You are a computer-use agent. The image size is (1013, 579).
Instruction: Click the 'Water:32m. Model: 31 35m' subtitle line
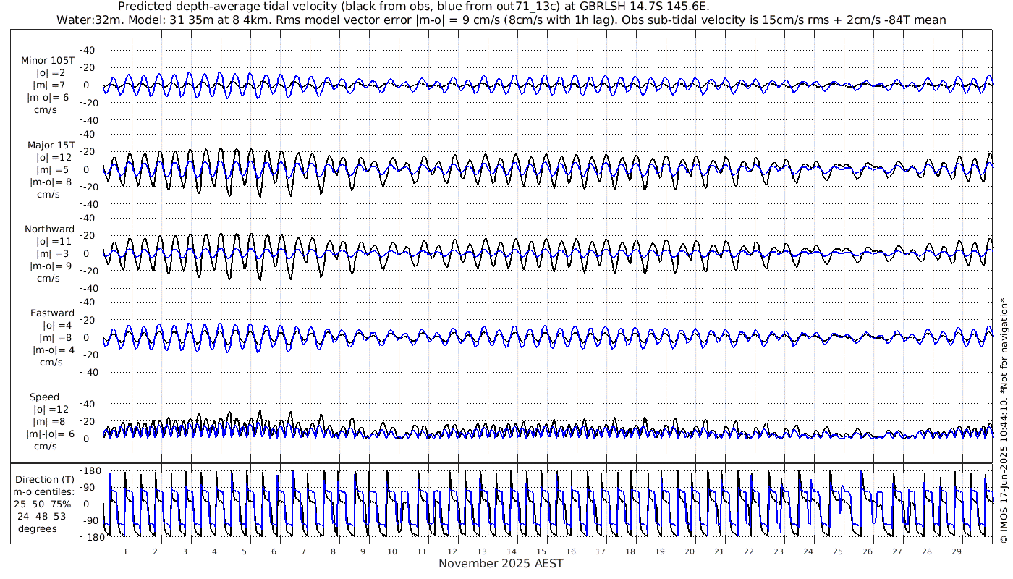tap(501, 20)
